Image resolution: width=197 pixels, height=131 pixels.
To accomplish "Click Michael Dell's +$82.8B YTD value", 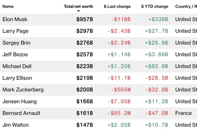I will tap(157, 66).
